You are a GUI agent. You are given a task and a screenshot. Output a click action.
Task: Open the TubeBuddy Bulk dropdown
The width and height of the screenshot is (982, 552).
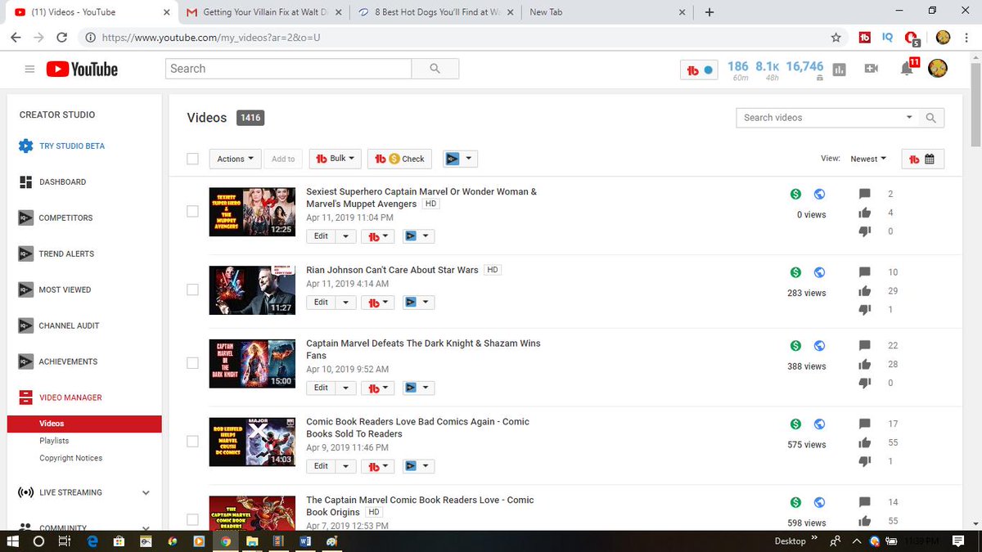(x=335, y=159)
